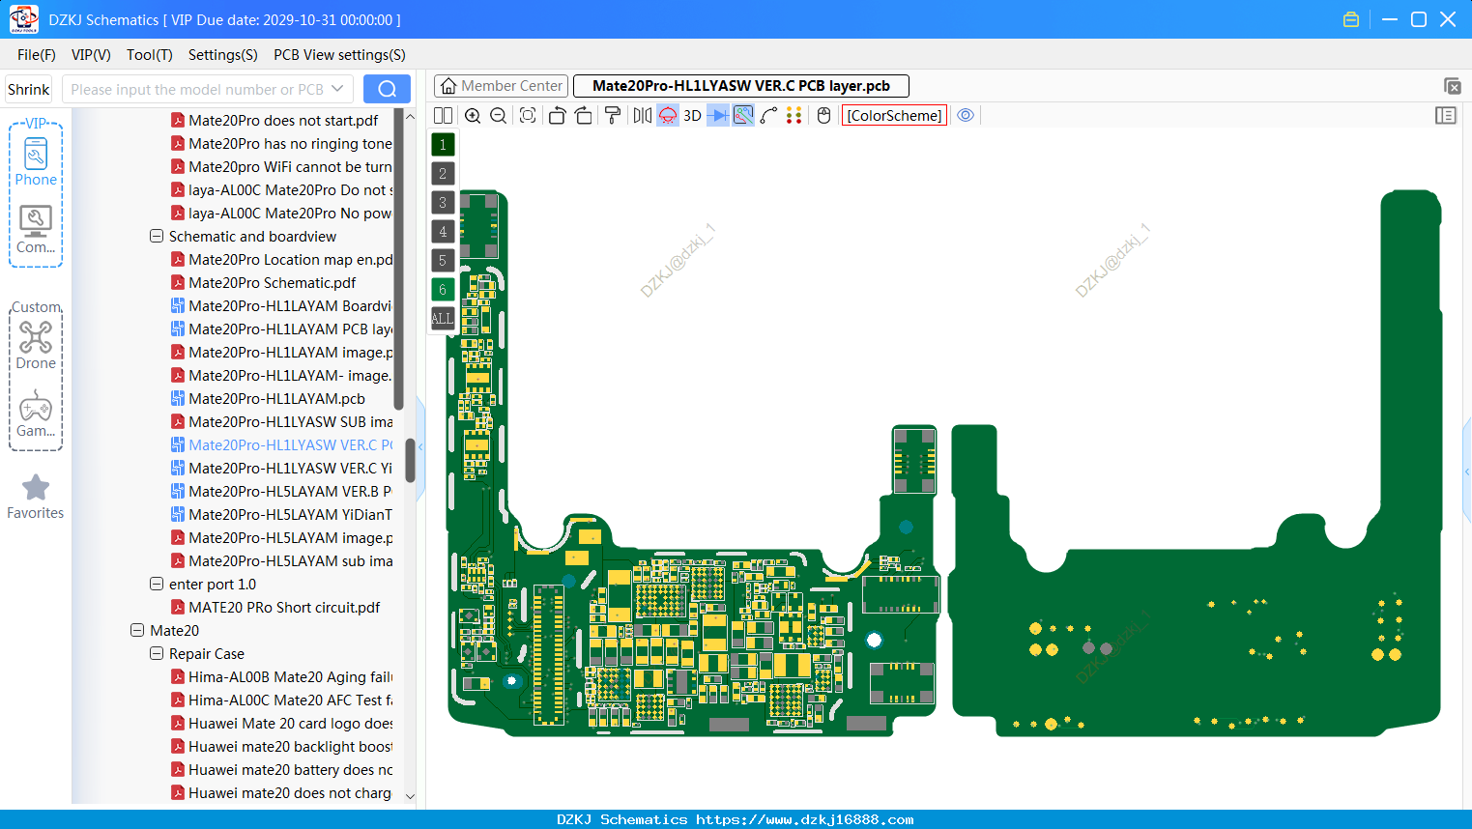
Task: Zoom in on the PCB view
Action: pos(473,116)
